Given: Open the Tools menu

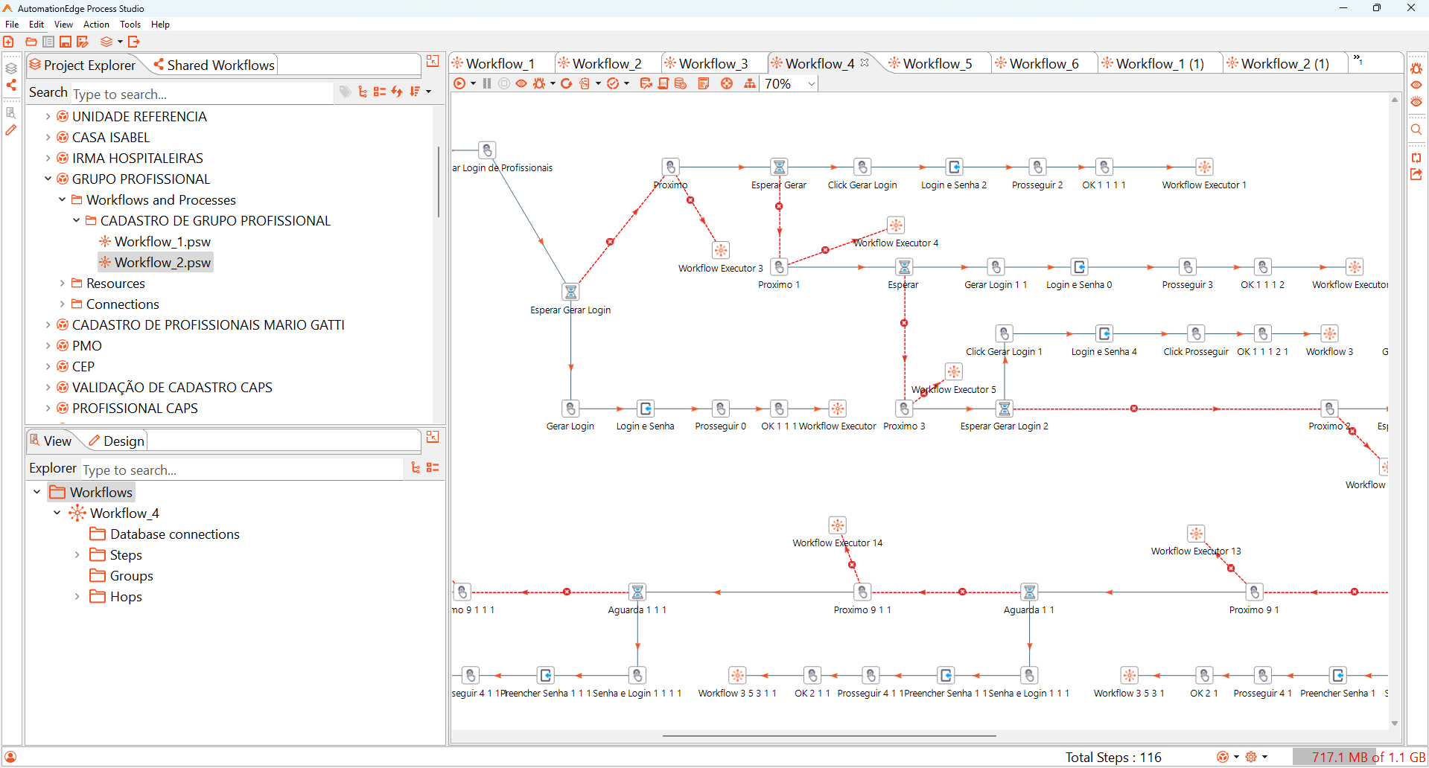Looking at the screenshot, I should pos(130,24).
